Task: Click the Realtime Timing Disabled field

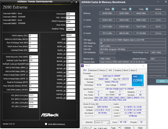Action: [x=71, y=29]
